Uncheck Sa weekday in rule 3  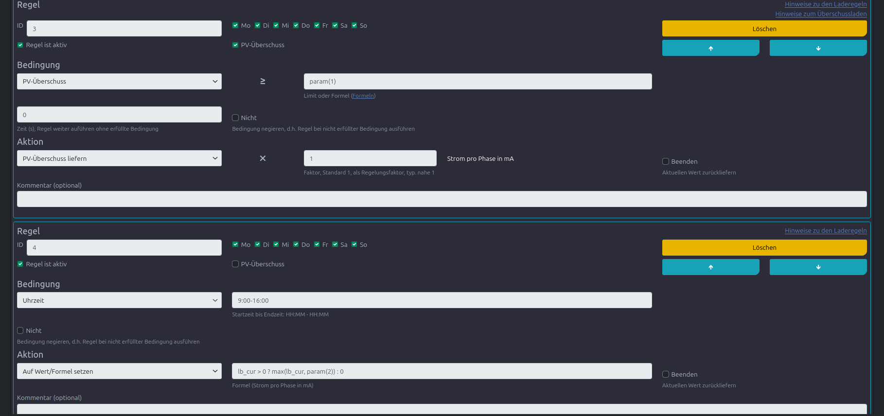point(335,25)
